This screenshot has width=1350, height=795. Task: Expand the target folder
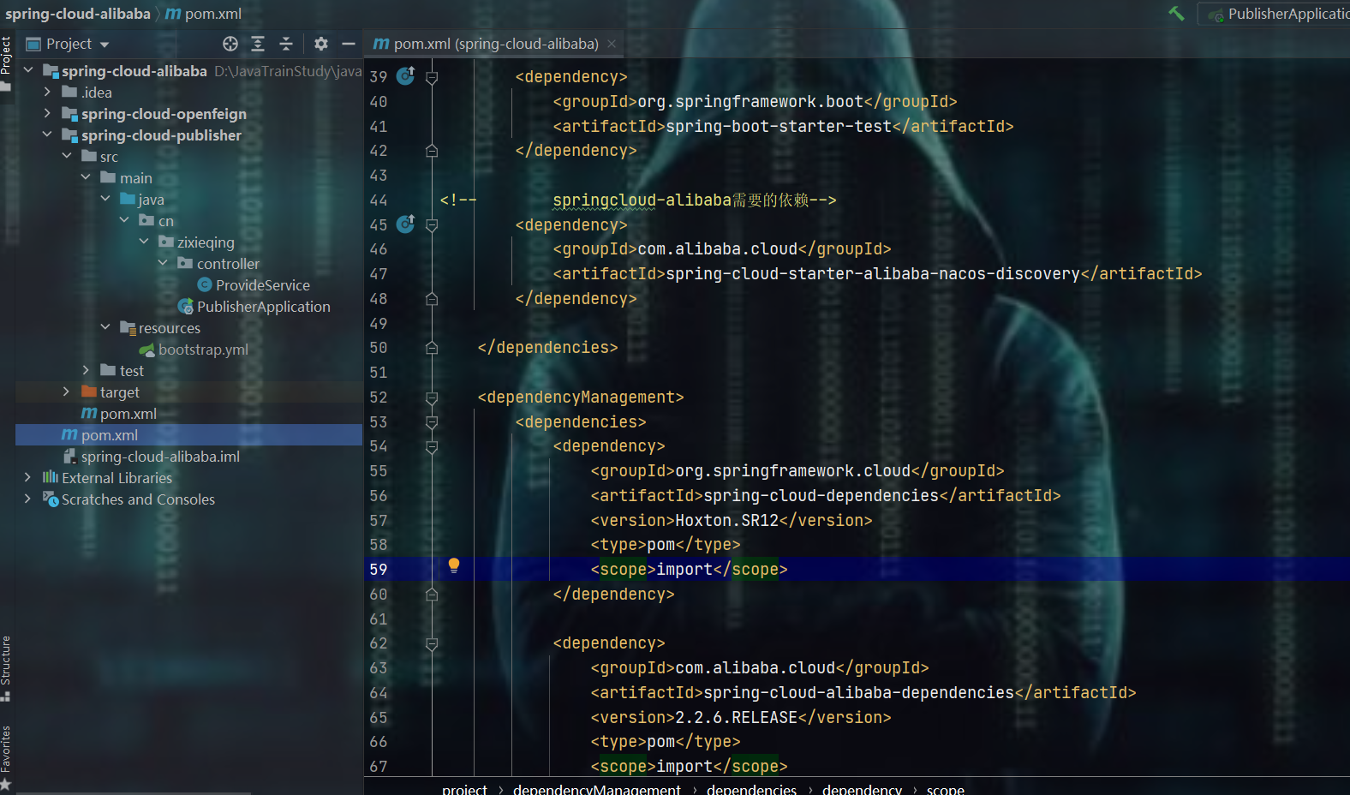(x=67, y=392)
